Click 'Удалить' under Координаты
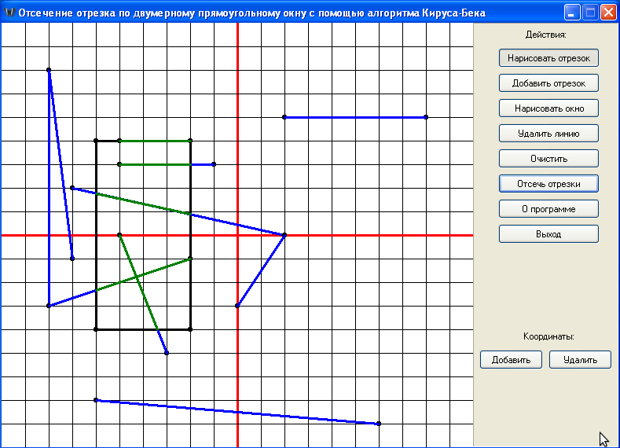The image size is (620, 448). [x=580, y=360]
